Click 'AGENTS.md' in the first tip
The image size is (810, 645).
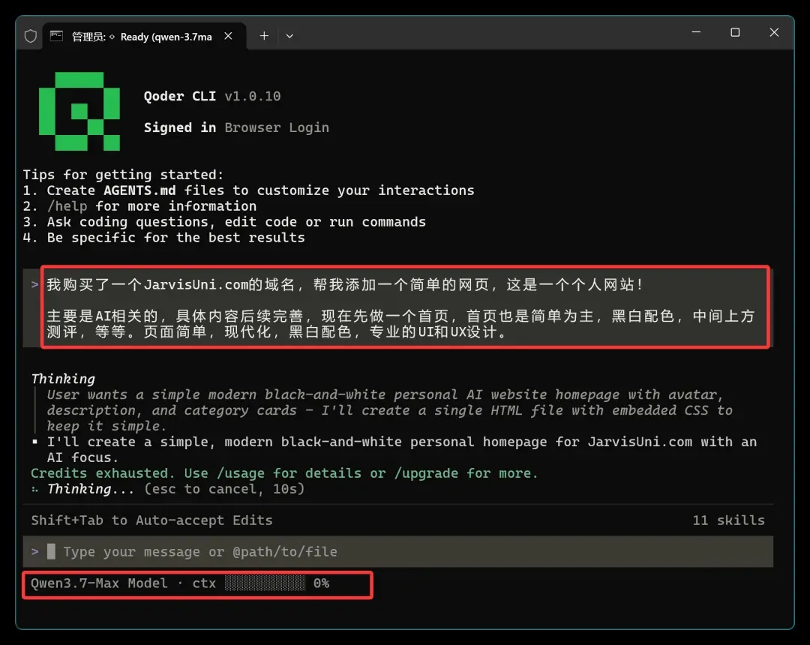tap(139, 190)
